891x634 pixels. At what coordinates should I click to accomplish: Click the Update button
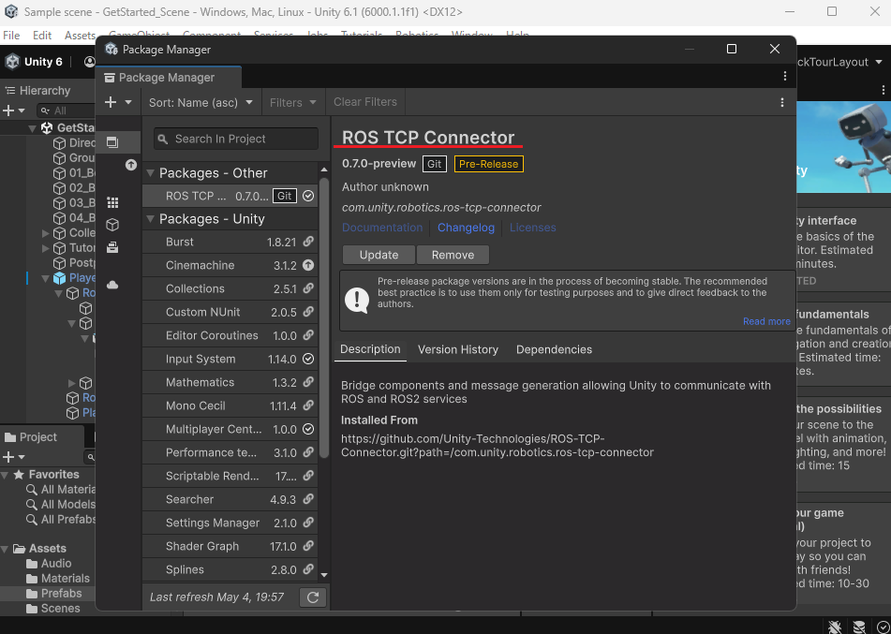[379, 255]
